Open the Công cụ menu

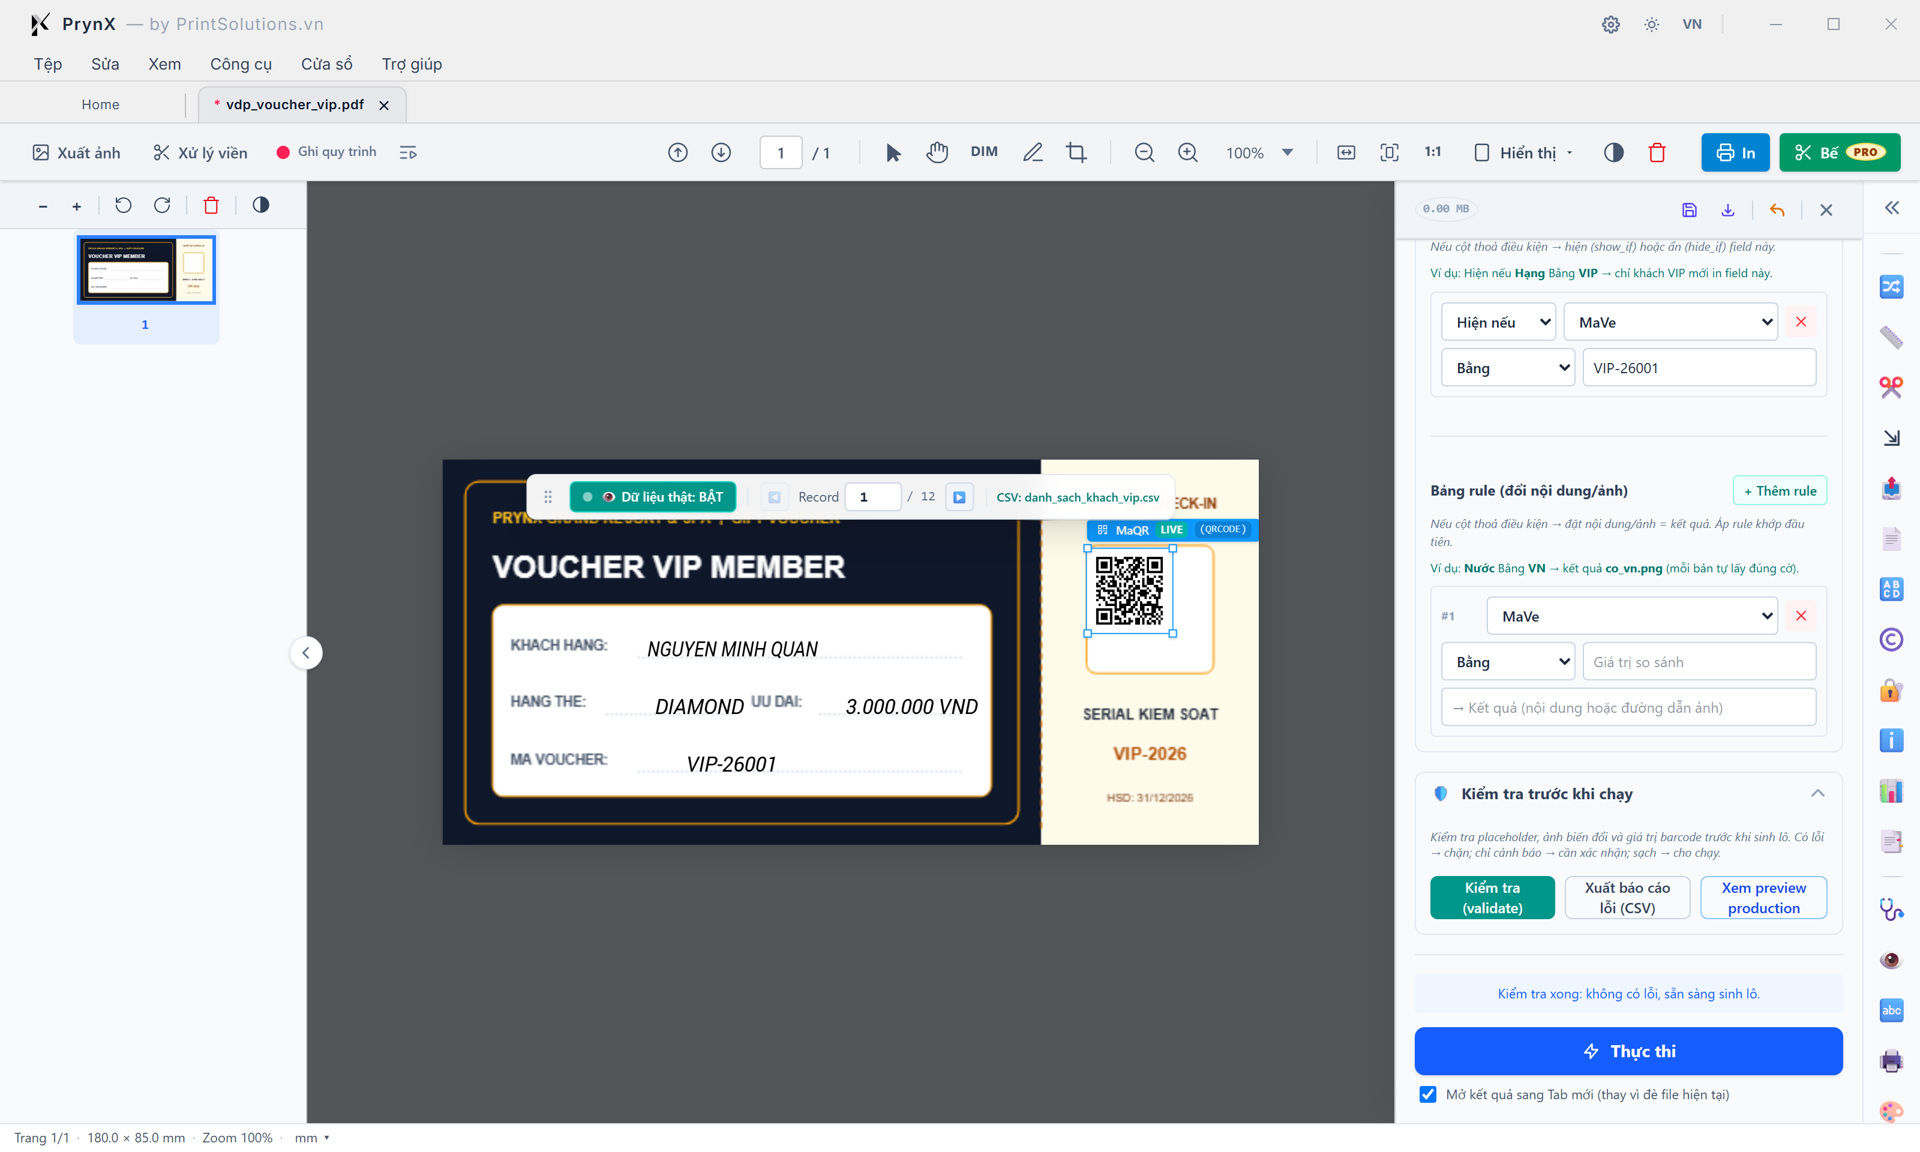coord(241,64)
